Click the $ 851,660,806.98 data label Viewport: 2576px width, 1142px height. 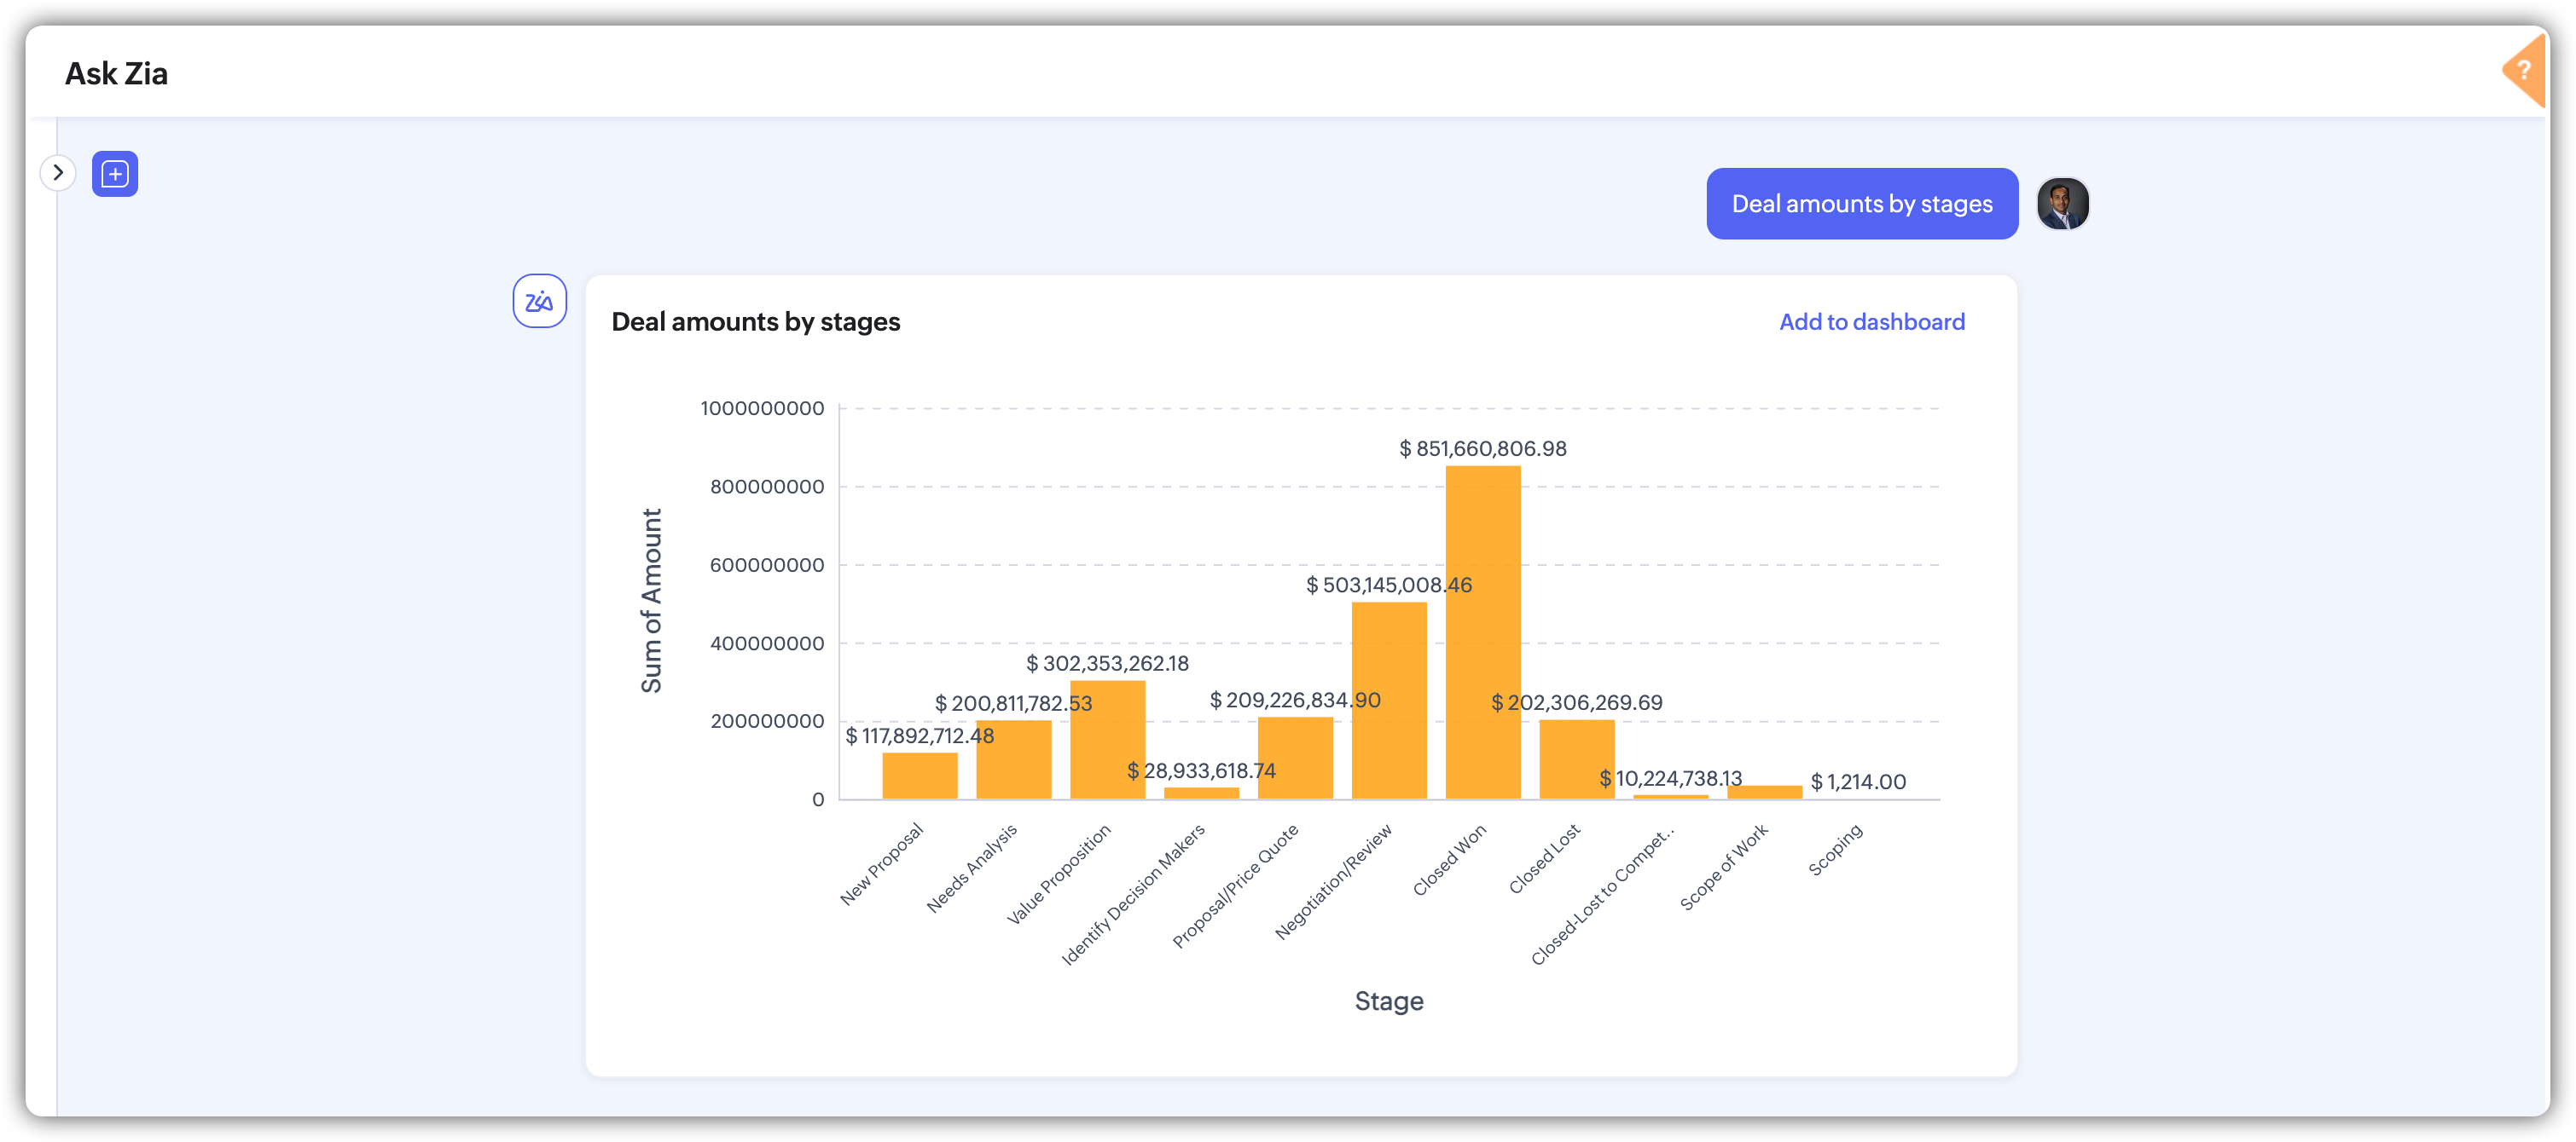pos(1482,448)
